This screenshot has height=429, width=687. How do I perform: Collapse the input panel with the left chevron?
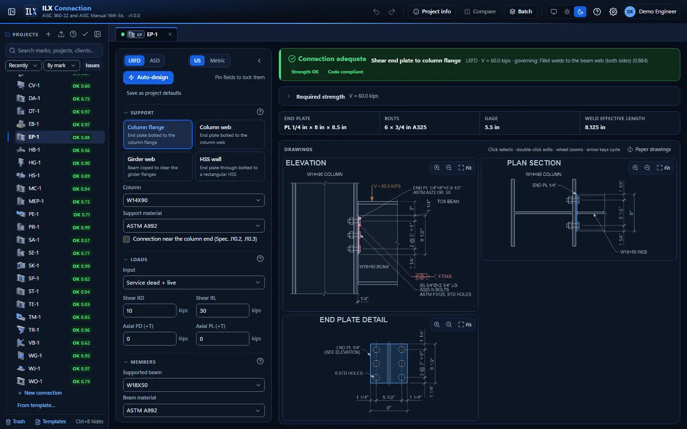(260, 61)
